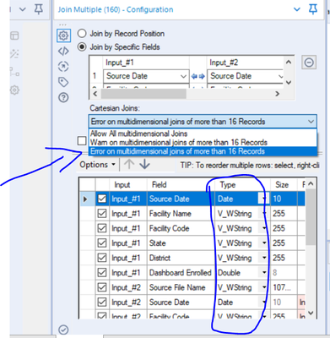Open the Navigation target arrow icon
Screen dimensions: 330x338
[63, 67]
